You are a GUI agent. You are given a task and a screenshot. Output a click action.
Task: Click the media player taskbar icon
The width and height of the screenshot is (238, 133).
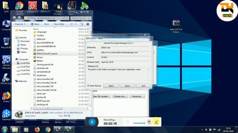[26, 130]
